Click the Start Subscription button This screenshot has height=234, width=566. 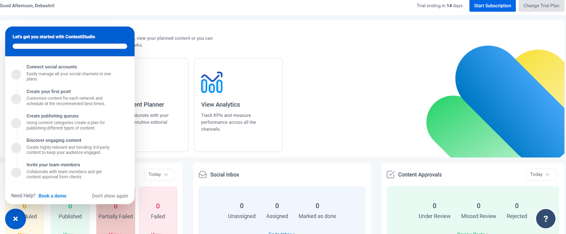point(492,6)
